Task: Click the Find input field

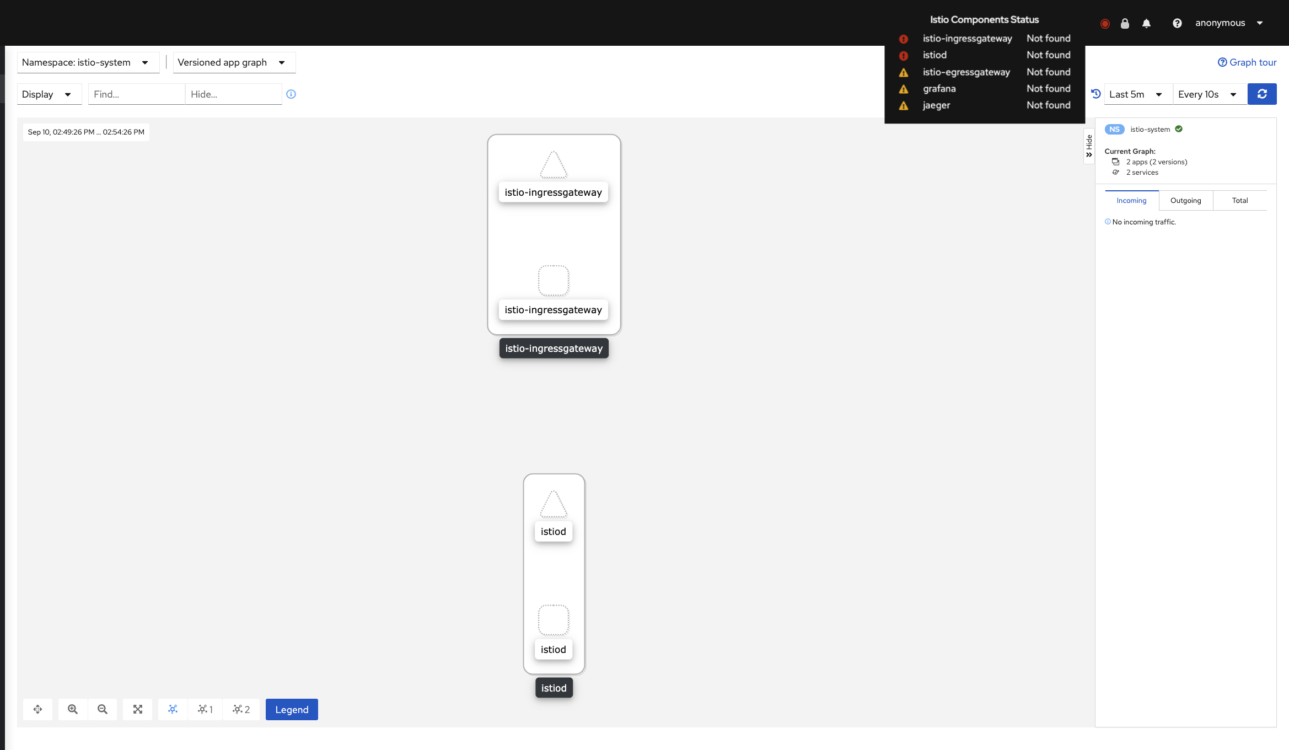Action: (x=136, y=94)
